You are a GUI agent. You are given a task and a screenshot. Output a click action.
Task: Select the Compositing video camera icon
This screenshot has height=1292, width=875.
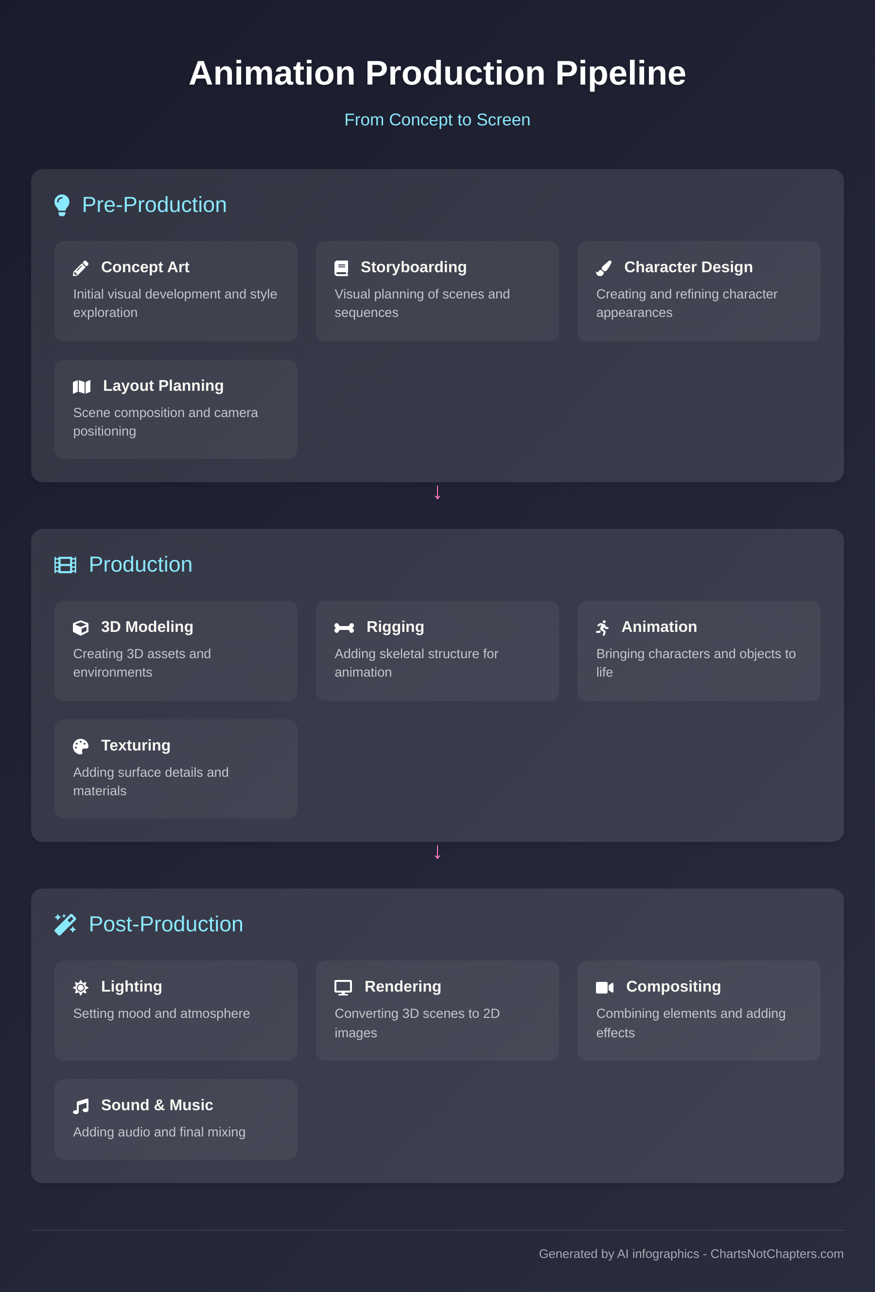tap(604, 987)
